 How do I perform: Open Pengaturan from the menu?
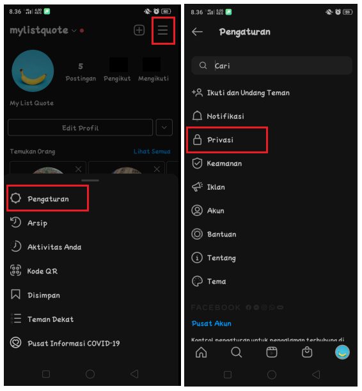(48, 199)
